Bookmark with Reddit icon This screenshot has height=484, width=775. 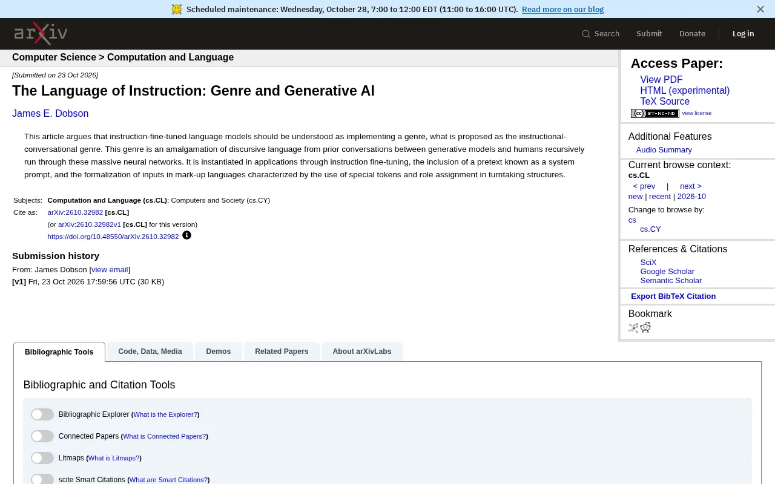click(645, 327)
